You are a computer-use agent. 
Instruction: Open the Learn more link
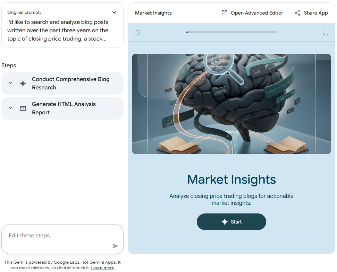pos(102,268)
